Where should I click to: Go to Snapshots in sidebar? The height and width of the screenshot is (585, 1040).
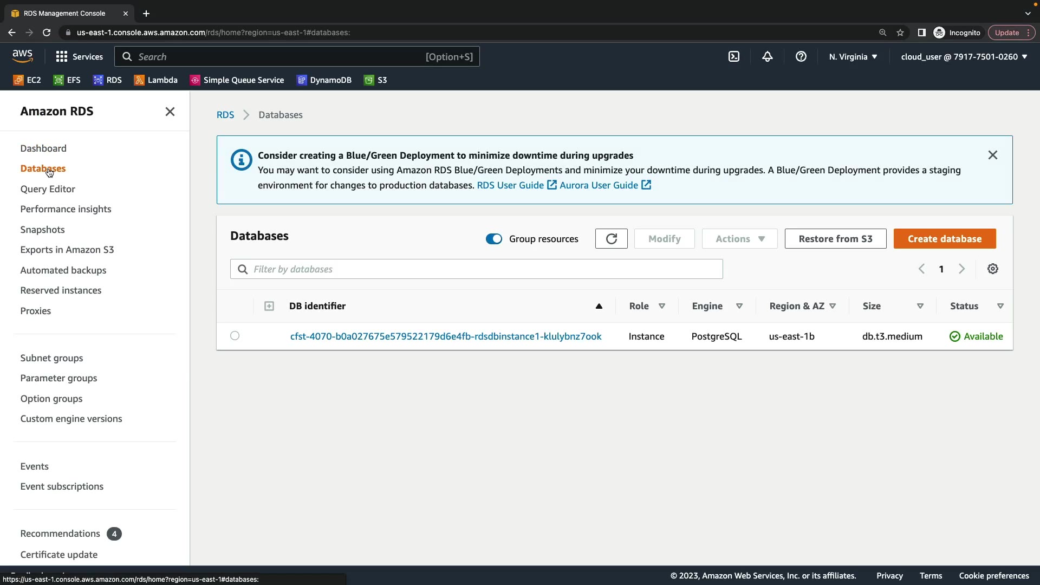click(x=42, y=230)
